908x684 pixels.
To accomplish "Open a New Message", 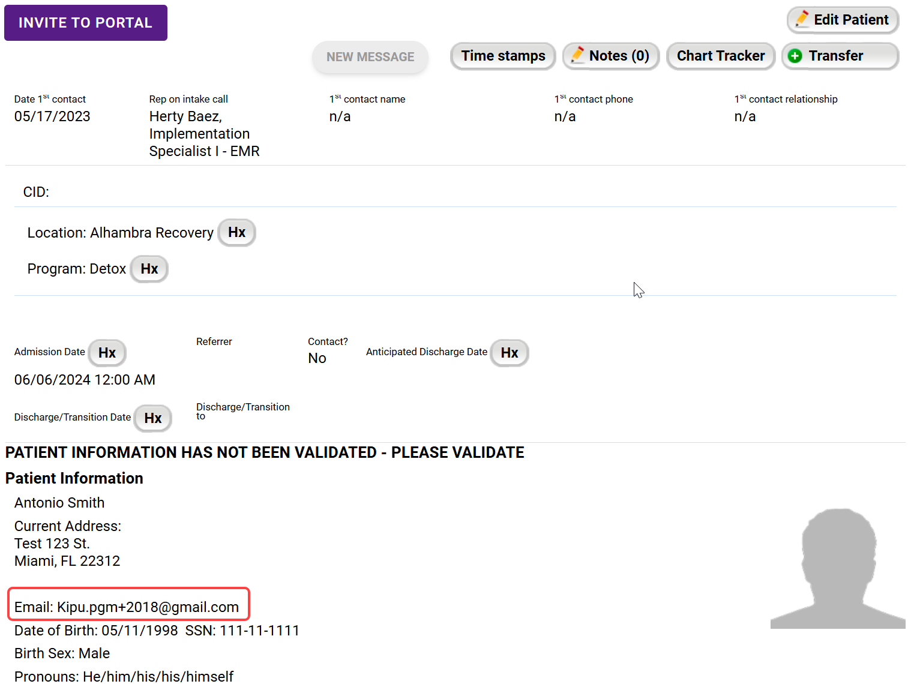I will (x=370, y=57).
